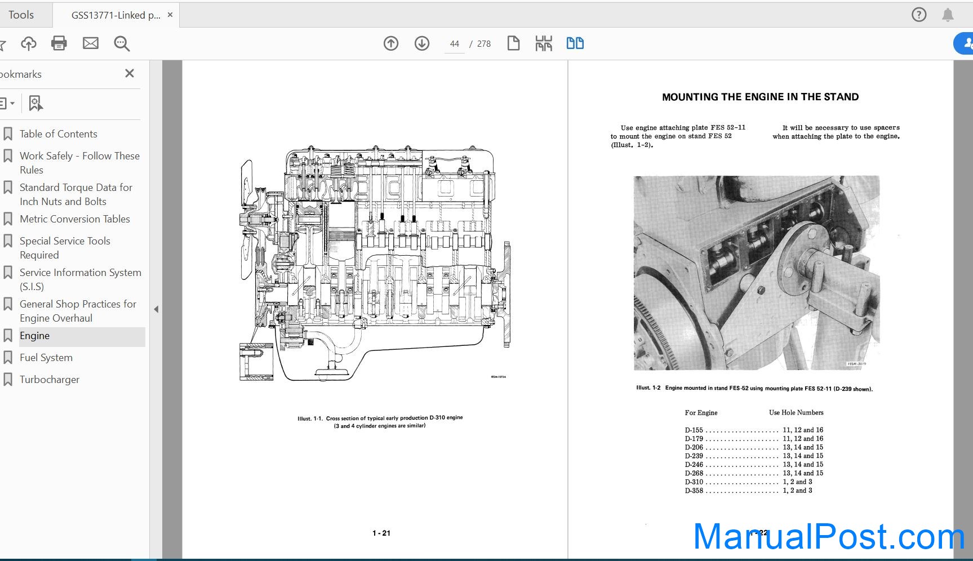This screenshot has width=973, height=561.
Task: Close the Bookmarks panel
Action: coord(130,73)
